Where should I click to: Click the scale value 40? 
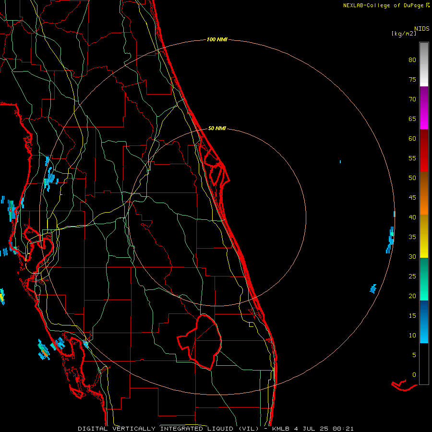tap(412, 217)
